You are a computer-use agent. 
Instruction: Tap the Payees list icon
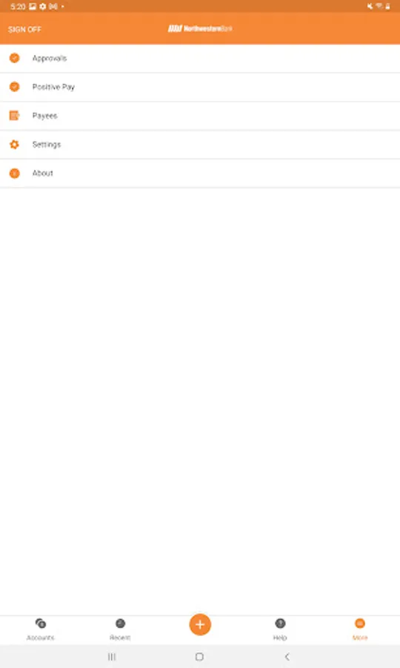coord(15,116)
